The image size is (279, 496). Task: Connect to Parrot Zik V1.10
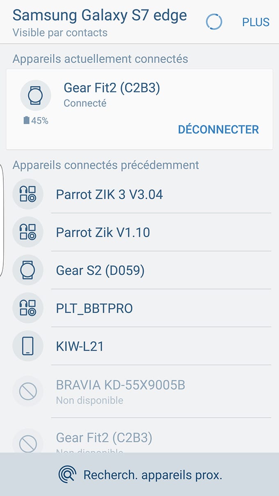click(103, 232)
